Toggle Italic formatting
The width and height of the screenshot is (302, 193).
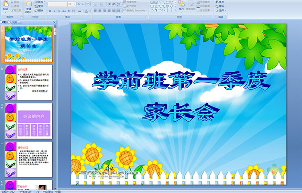[54, 11]
